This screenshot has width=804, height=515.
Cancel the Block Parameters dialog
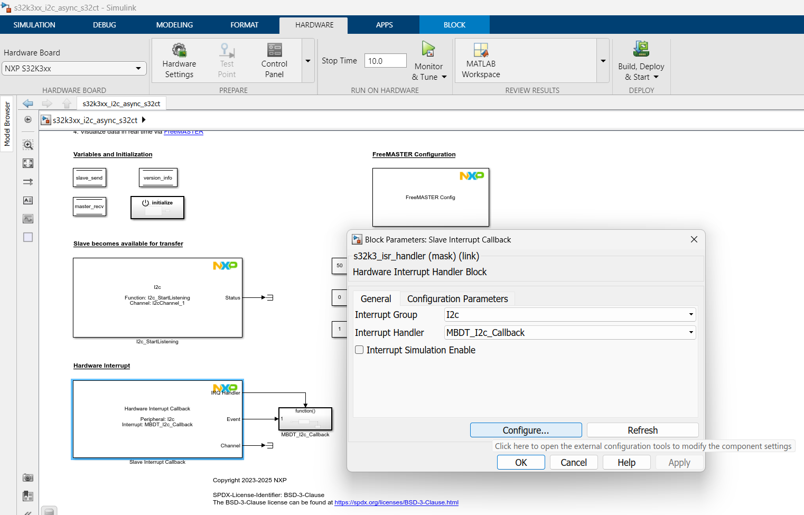574,463
